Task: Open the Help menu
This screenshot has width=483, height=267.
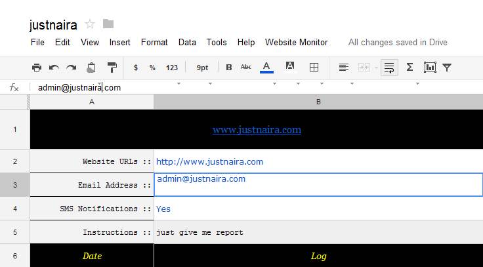Action: [246, 42]
